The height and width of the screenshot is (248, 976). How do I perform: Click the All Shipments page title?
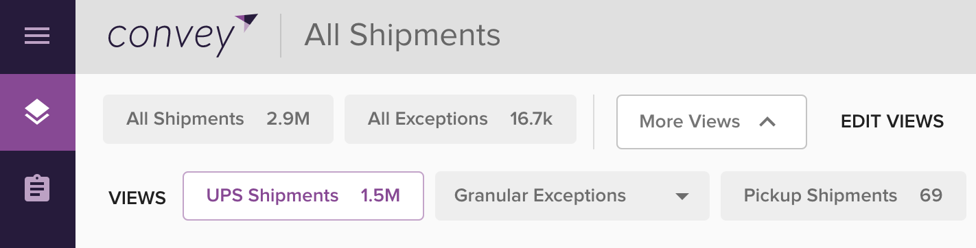click(x=402, y=36)
